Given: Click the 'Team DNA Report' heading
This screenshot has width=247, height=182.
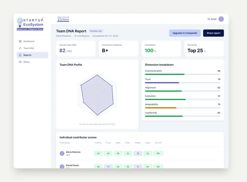Looking at the screenshot, I should (71, 31).
